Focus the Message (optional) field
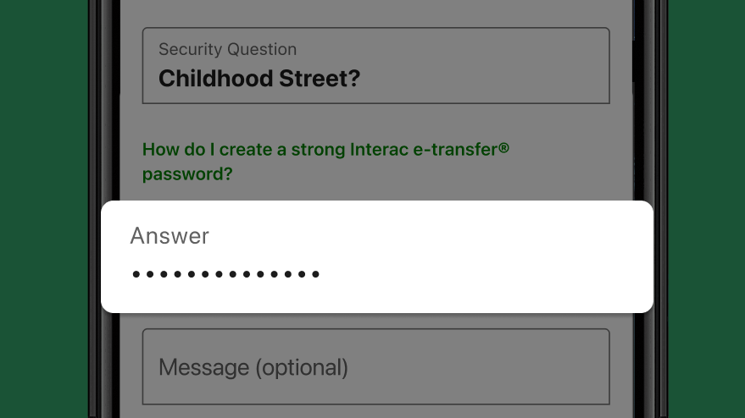The height and width of the screenshot is (418, 745). [x=375, y=366]
